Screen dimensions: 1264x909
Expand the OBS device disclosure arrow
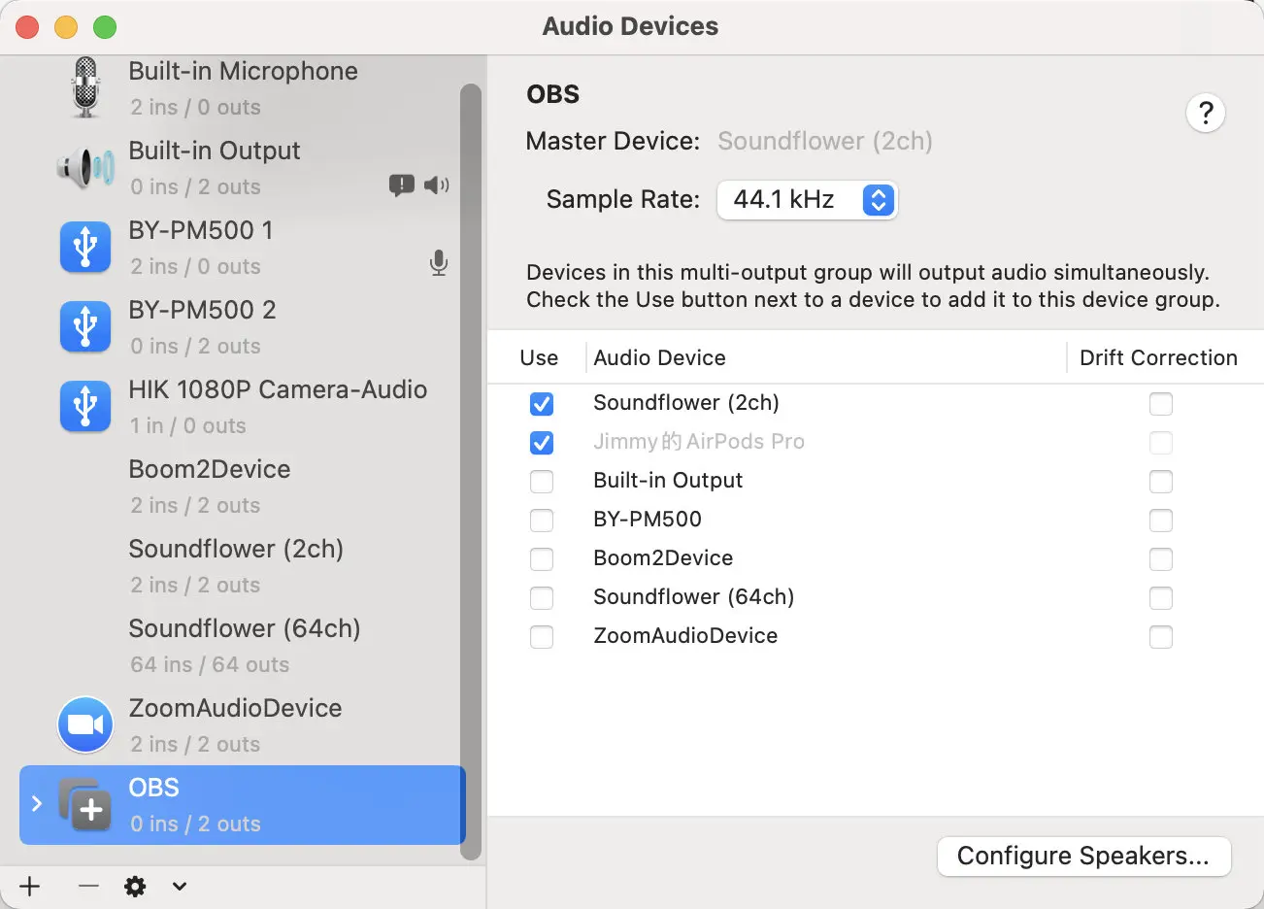[x=37, y=803]
